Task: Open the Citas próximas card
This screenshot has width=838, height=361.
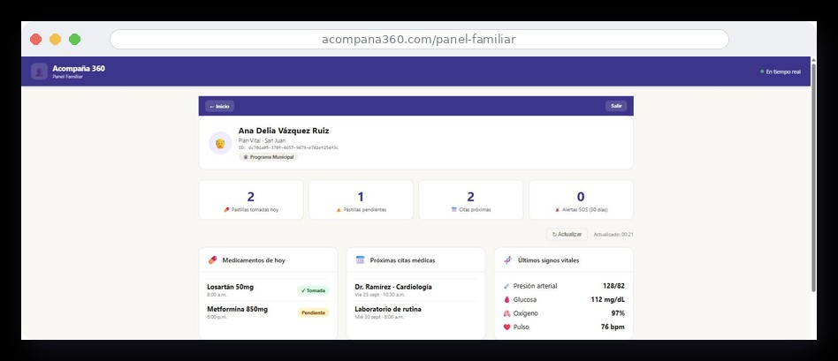Action: [471, 199]
